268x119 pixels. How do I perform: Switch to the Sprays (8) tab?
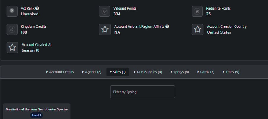pyautogui.click(x=180, y=72)
